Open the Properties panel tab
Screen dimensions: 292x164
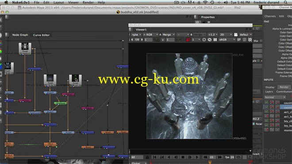point(207,17)
